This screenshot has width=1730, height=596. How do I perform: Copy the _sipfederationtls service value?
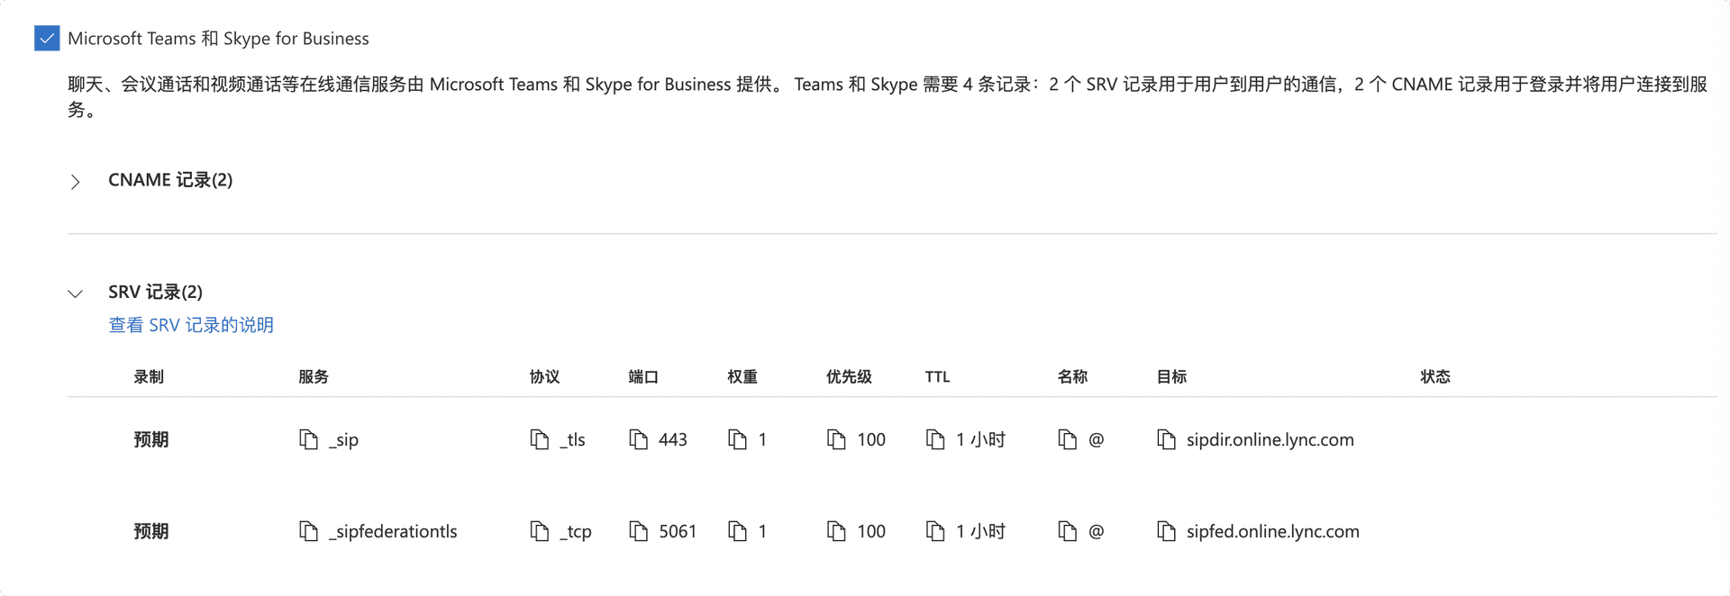point(309,531)
